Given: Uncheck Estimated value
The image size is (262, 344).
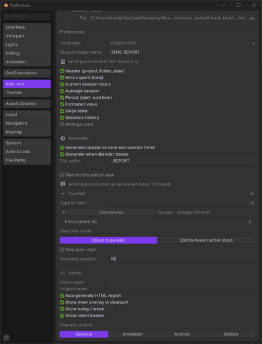Looking at the screenshot, I should coord(62,104).
